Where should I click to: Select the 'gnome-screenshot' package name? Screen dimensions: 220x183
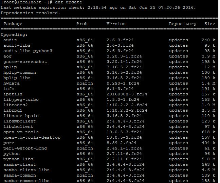tap(25, 62)
